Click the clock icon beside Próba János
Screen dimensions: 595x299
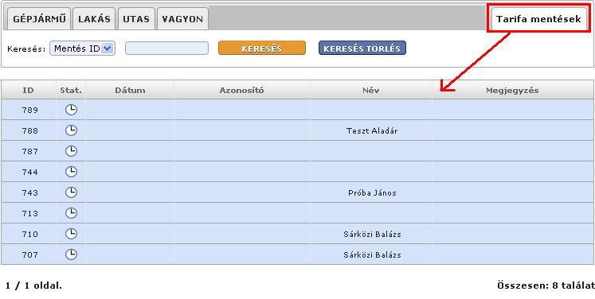click(71, 192)
